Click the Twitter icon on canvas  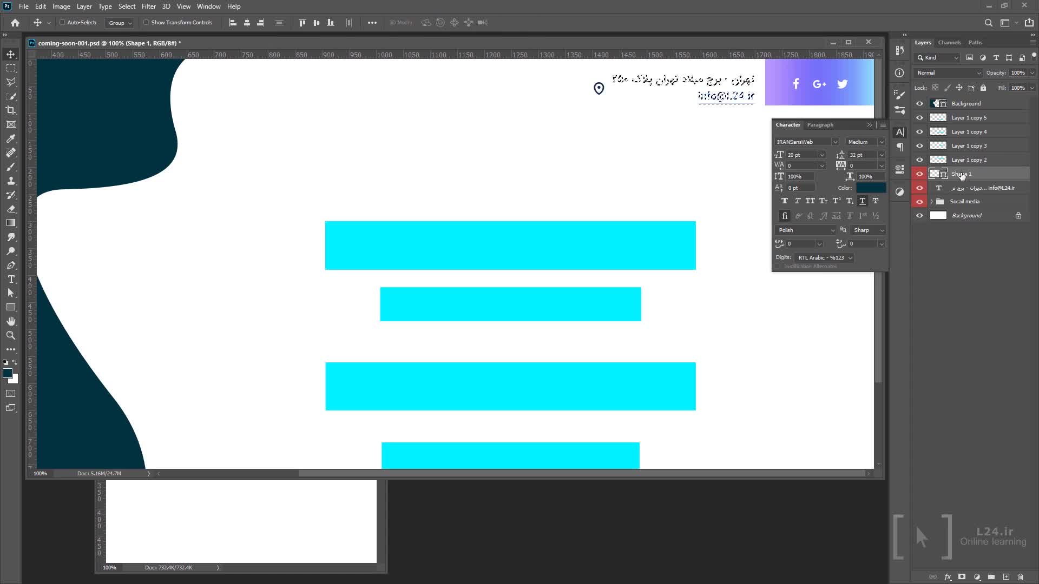[843, 84]
